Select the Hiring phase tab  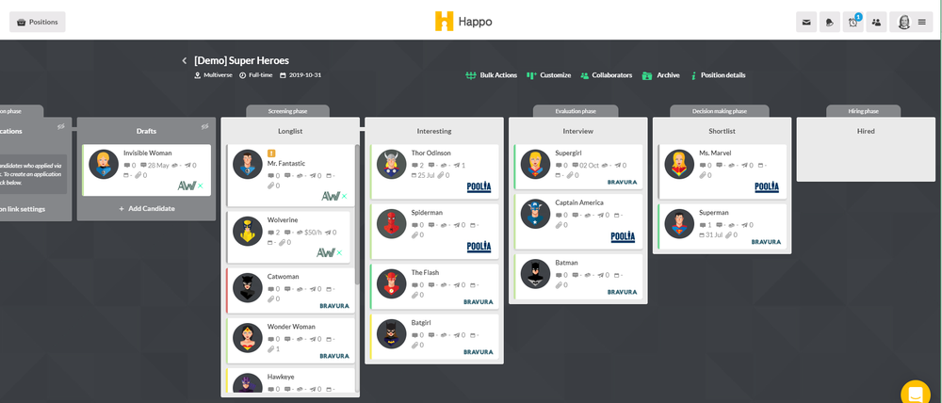point(863,111)
